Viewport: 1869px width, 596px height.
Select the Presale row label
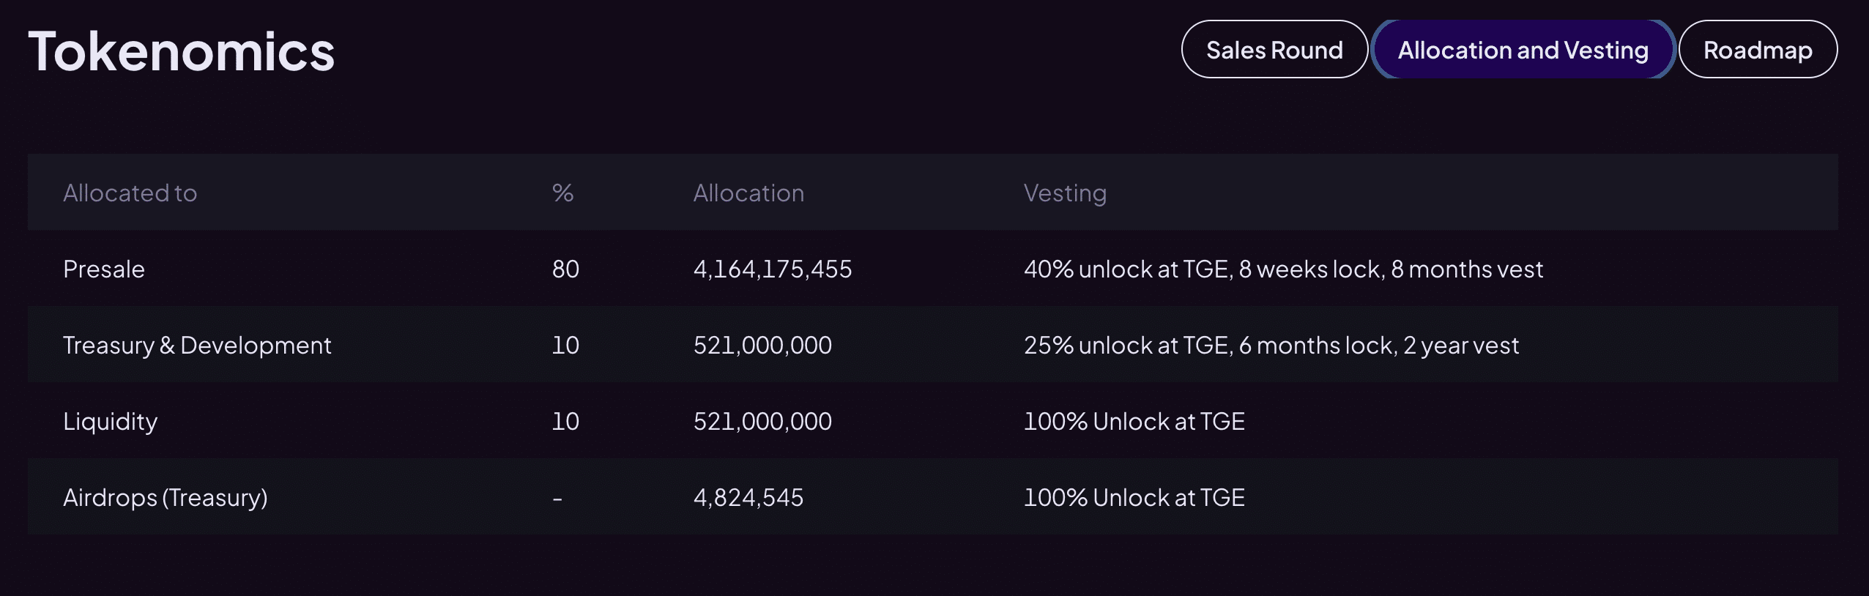click(x=104, y=269)
